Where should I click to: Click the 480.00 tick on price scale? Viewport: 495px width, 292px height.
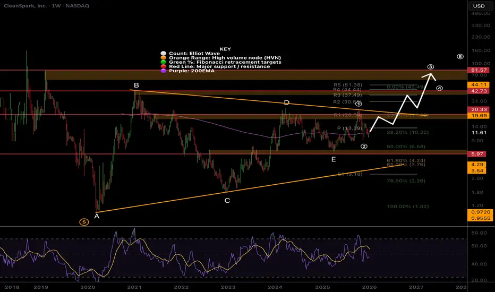pyautogui.click(x=481, y=13)
